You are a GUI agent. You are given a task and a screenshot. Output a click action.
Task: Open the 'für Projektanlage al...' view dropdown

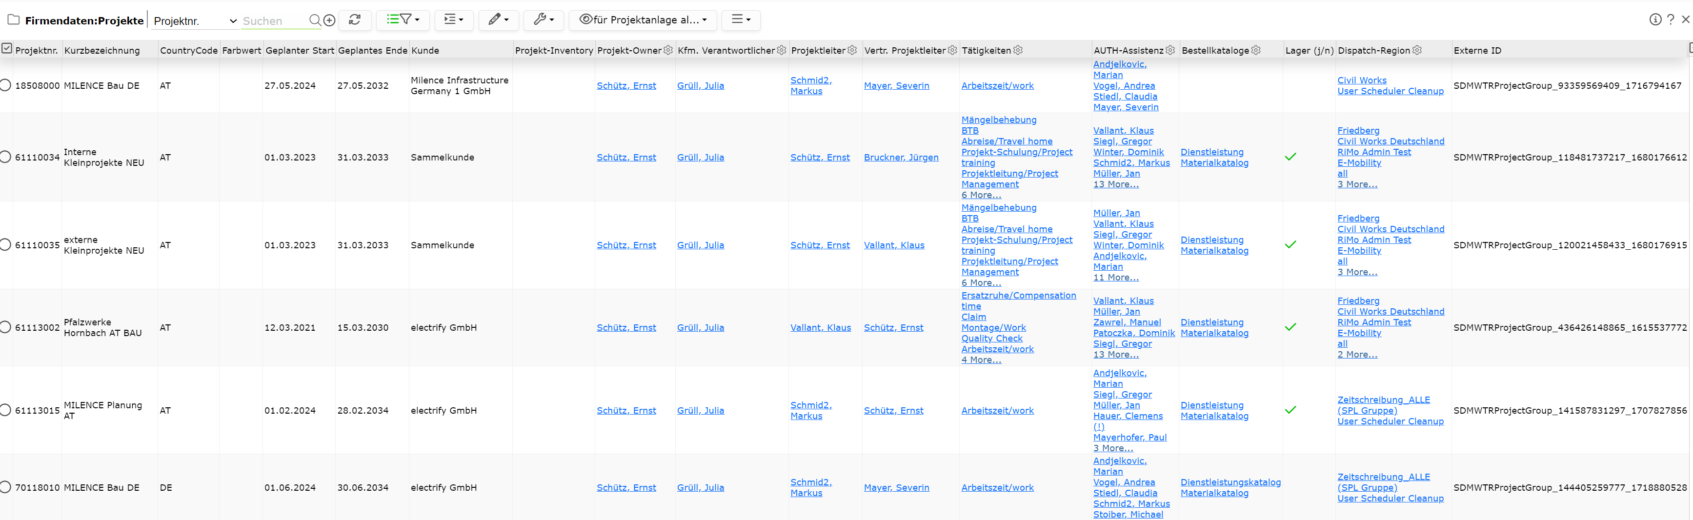pyautogui.click(x=643, y=20)
